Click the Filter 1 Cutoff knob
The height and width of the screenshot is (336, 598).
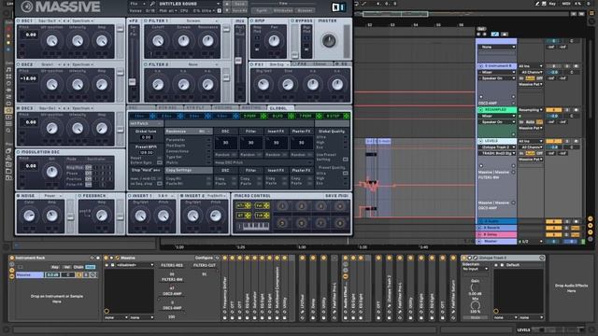pyautogui.click(x=158, y=41)
